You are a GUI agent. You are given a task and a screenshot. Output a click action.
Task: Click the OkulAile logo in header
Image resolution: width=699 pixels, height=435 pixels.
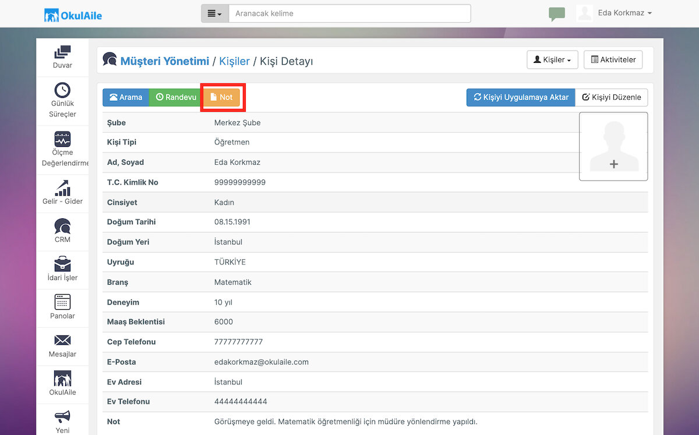(x=73, y=15)
